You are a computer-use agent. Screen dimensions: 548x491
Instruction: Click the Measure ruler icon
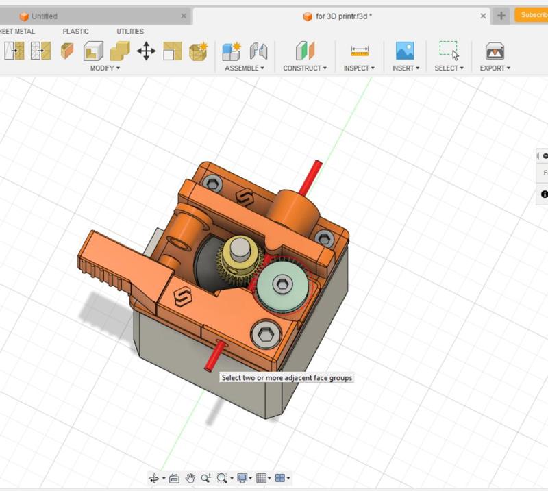[359, 51]
